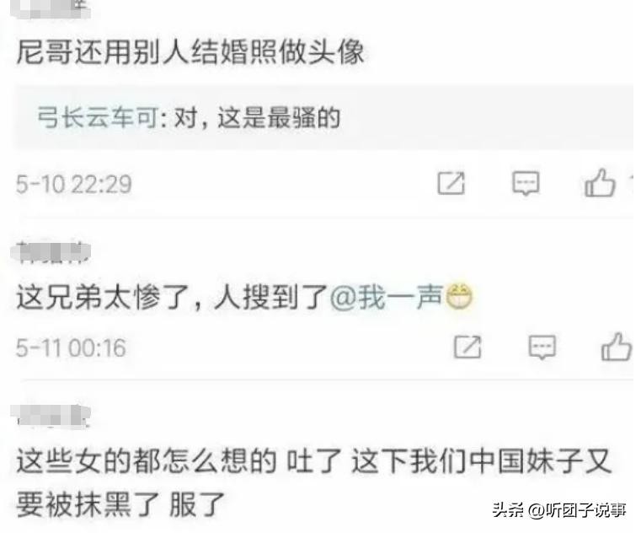Image resolution: width=641 pixels, height=533 pixels.
Task: Click the laughing emoji in comment
Action: tap(459, 296)
